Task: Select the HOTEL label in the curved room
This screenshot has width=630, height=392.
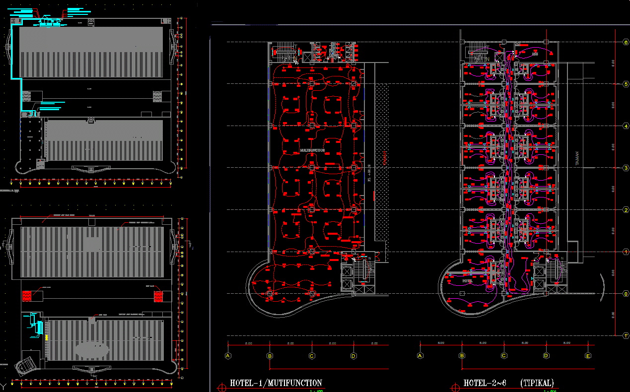Action: [x=467, y=281]
